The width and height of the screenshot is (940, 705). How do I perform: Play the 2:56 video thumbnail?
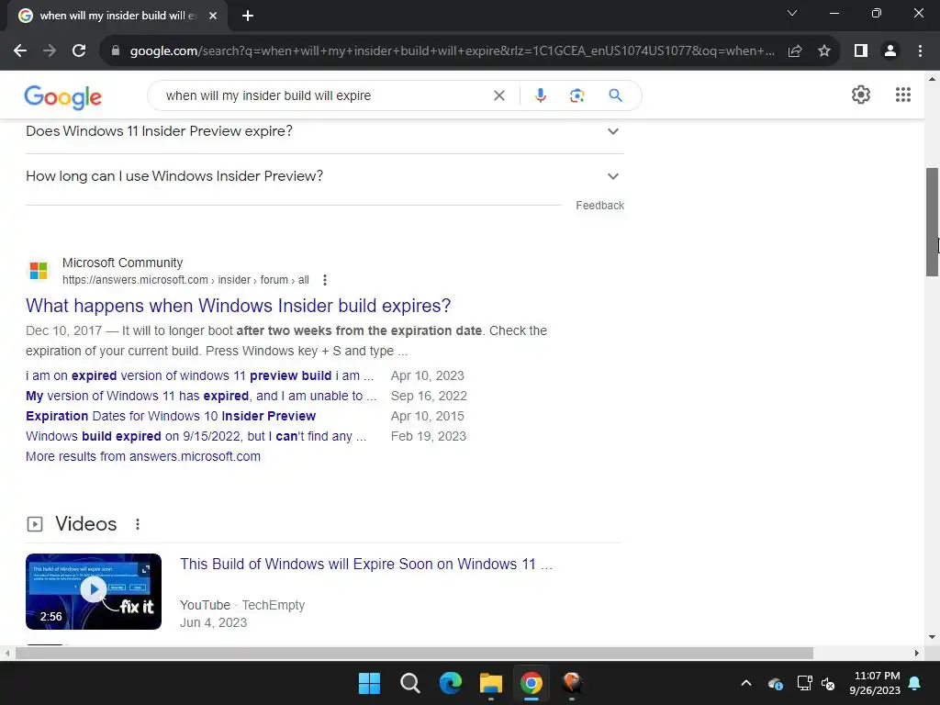coord(94,592)
